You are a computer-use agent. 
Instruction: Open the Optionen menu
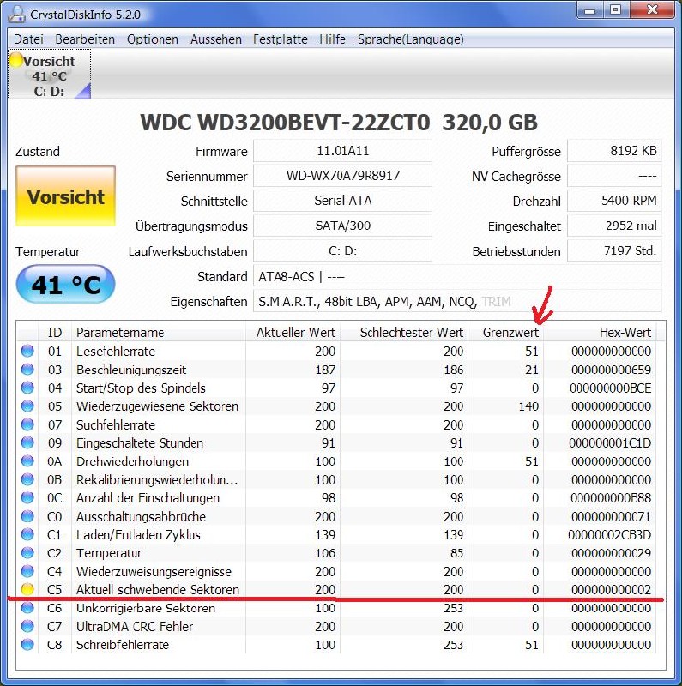coord(153,39)
